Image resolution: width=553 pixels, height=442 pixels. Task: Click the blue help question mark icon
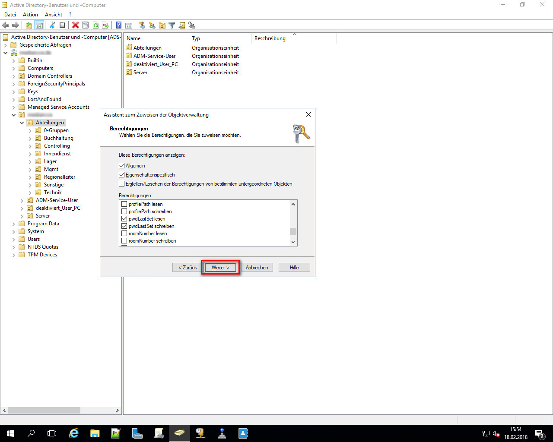(118, 25)
